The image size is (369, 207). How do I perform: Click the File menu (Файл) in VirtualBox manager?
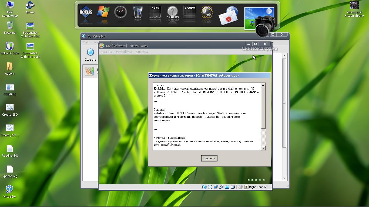[86, 42]
